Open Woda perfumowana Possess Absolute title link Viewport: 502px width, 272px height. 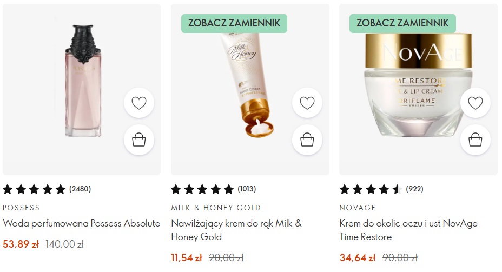point(81,223)
